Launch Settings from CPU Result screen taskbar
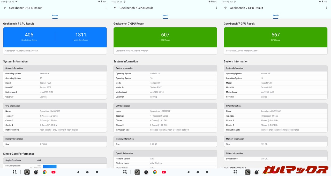Screen dimensions: 331x176 click(x=27, y=172)
